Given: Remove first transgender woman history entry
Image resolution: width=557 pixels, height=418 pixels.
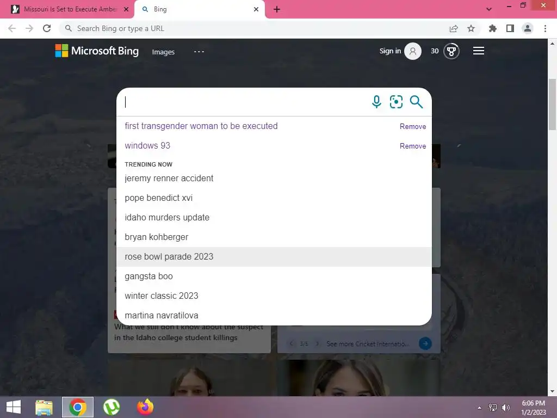Looking at the screenshot, I should pyautogui.click(x=413, y=126).
